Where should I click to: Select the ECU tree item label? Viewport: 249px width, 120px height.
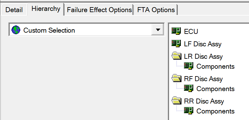pyautogui.click(x=191, y=31)
